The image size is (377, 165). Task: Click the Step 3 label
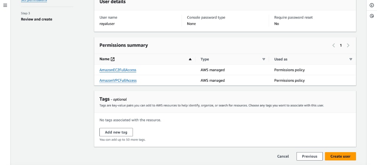click(25, 14)
